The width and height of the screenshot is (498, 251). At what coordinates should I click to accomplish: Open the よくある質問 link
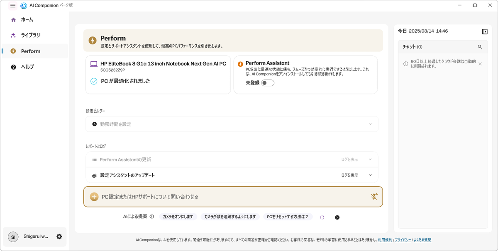[x=422, y=240]
